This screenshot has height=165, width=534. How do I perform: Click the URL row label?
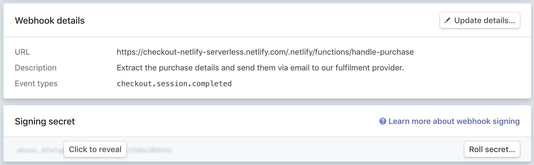point(23,52)
